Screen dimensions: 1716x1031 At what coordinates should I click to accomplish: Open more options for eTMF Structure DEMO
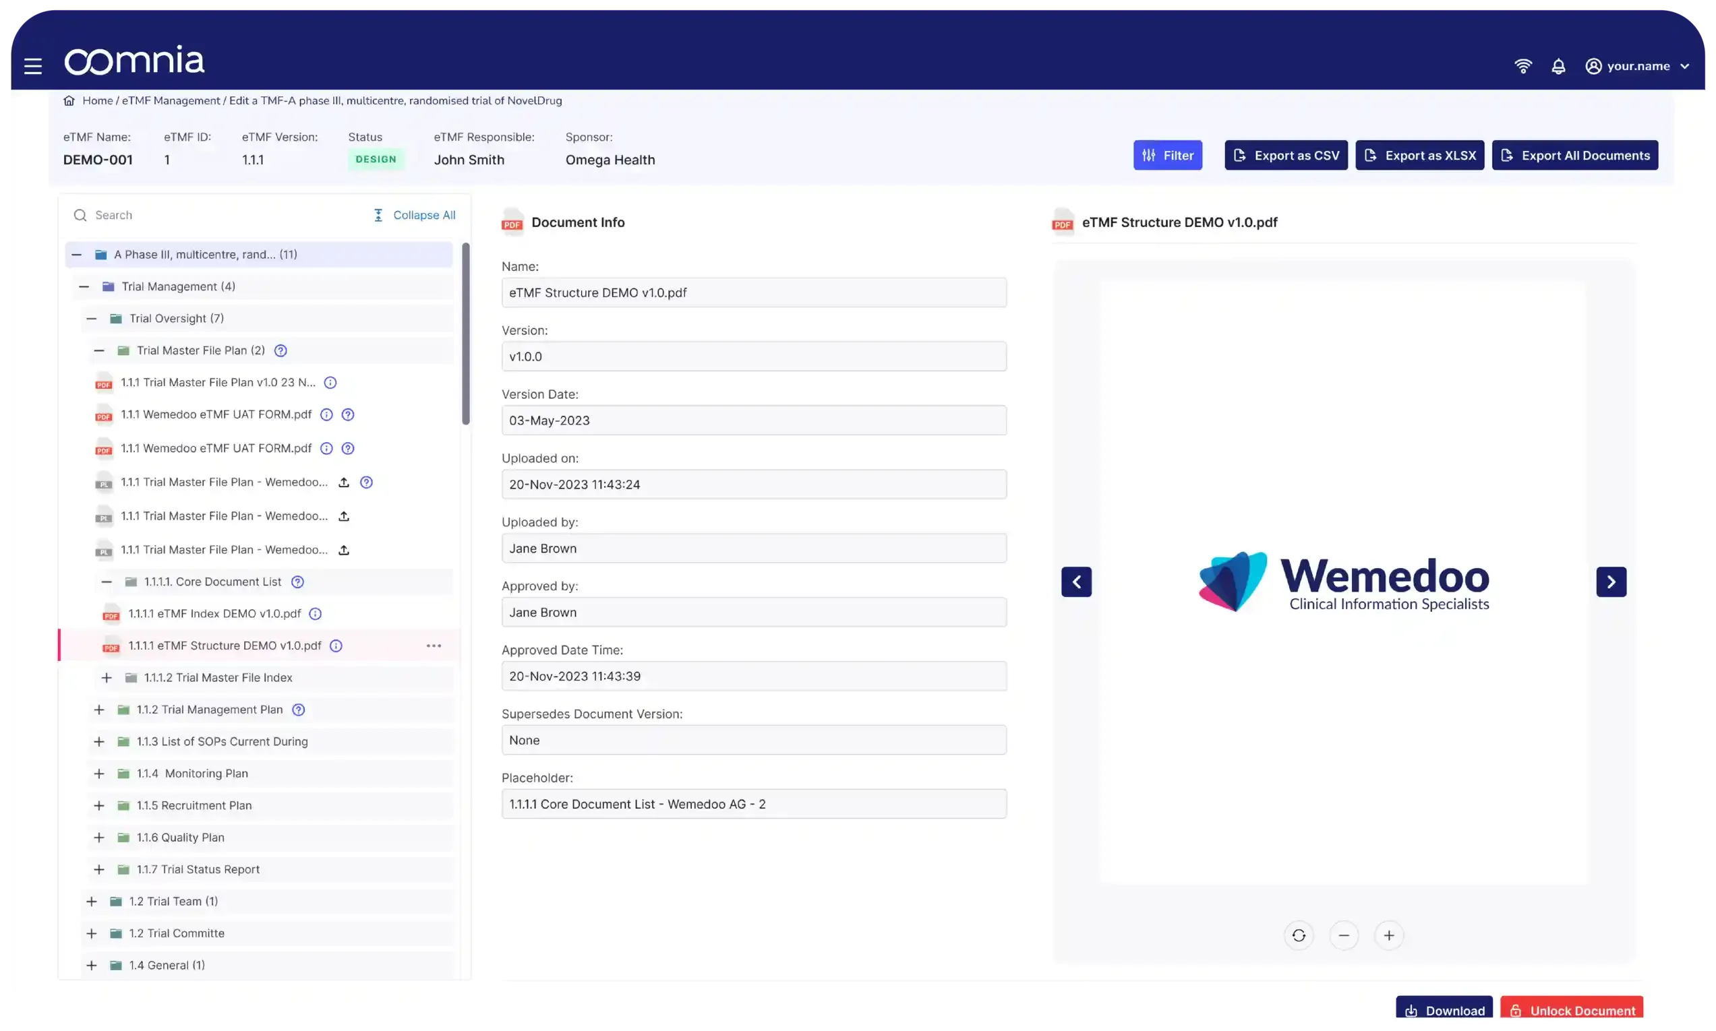coord(434,646)
